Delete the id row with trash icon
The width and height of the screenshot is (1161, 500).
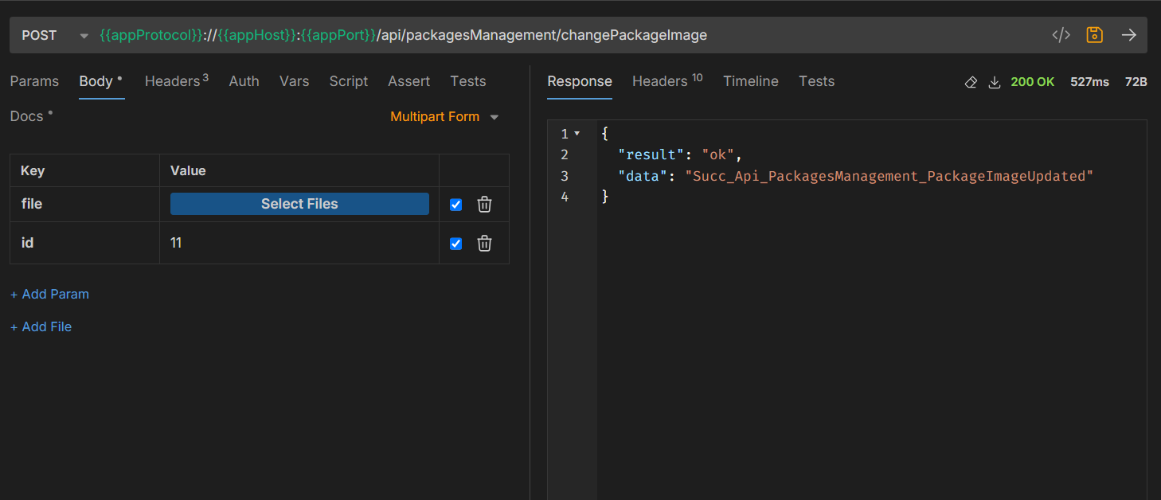pyautogui.click(x=484, y=244)
